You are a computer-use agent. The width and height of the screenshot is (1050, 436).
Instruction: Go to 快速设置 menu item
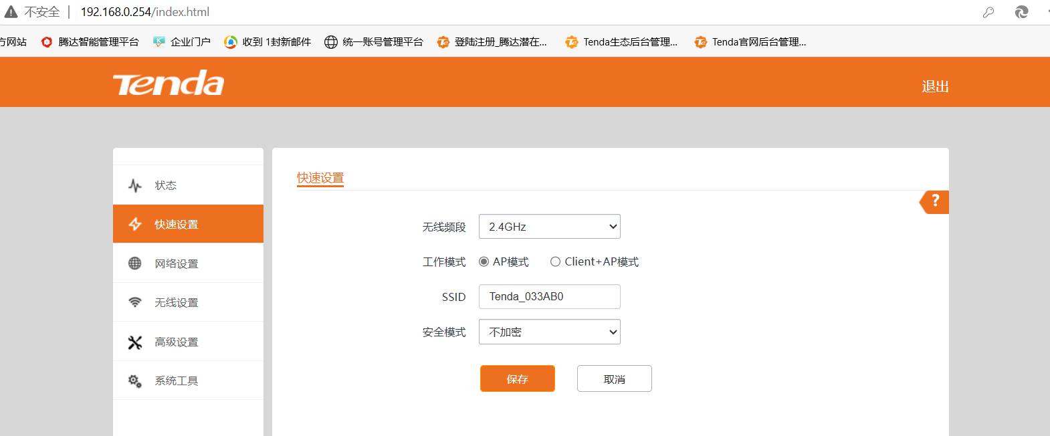coord(188,224)
